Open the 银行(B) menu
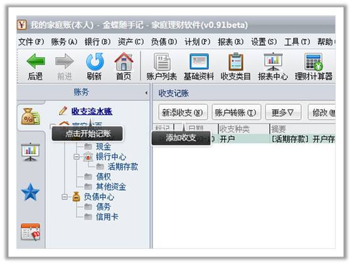This screenshot has width=352, height=264. (x=98, y=42)
